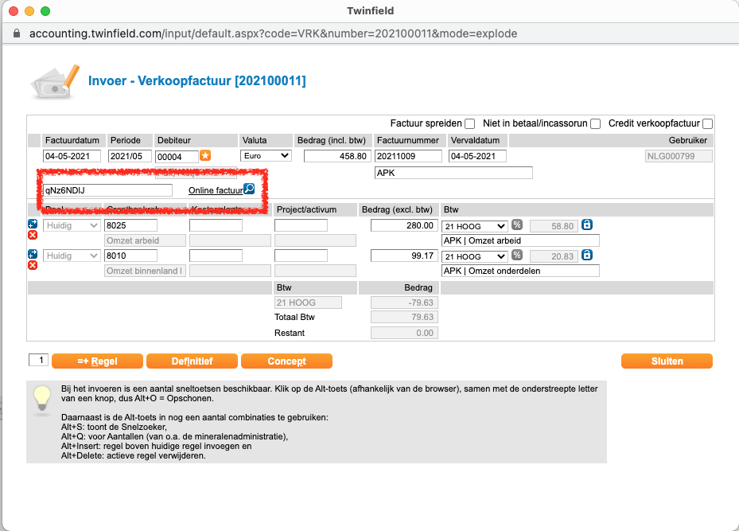
Task: Delete the 8010 line with the red X
Action: (x=33, y=265)
